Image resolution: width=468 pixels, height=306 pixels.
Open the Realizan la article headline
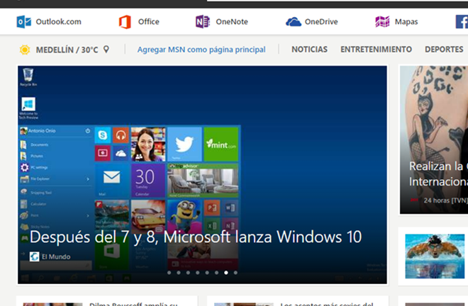tap(438, 174)
